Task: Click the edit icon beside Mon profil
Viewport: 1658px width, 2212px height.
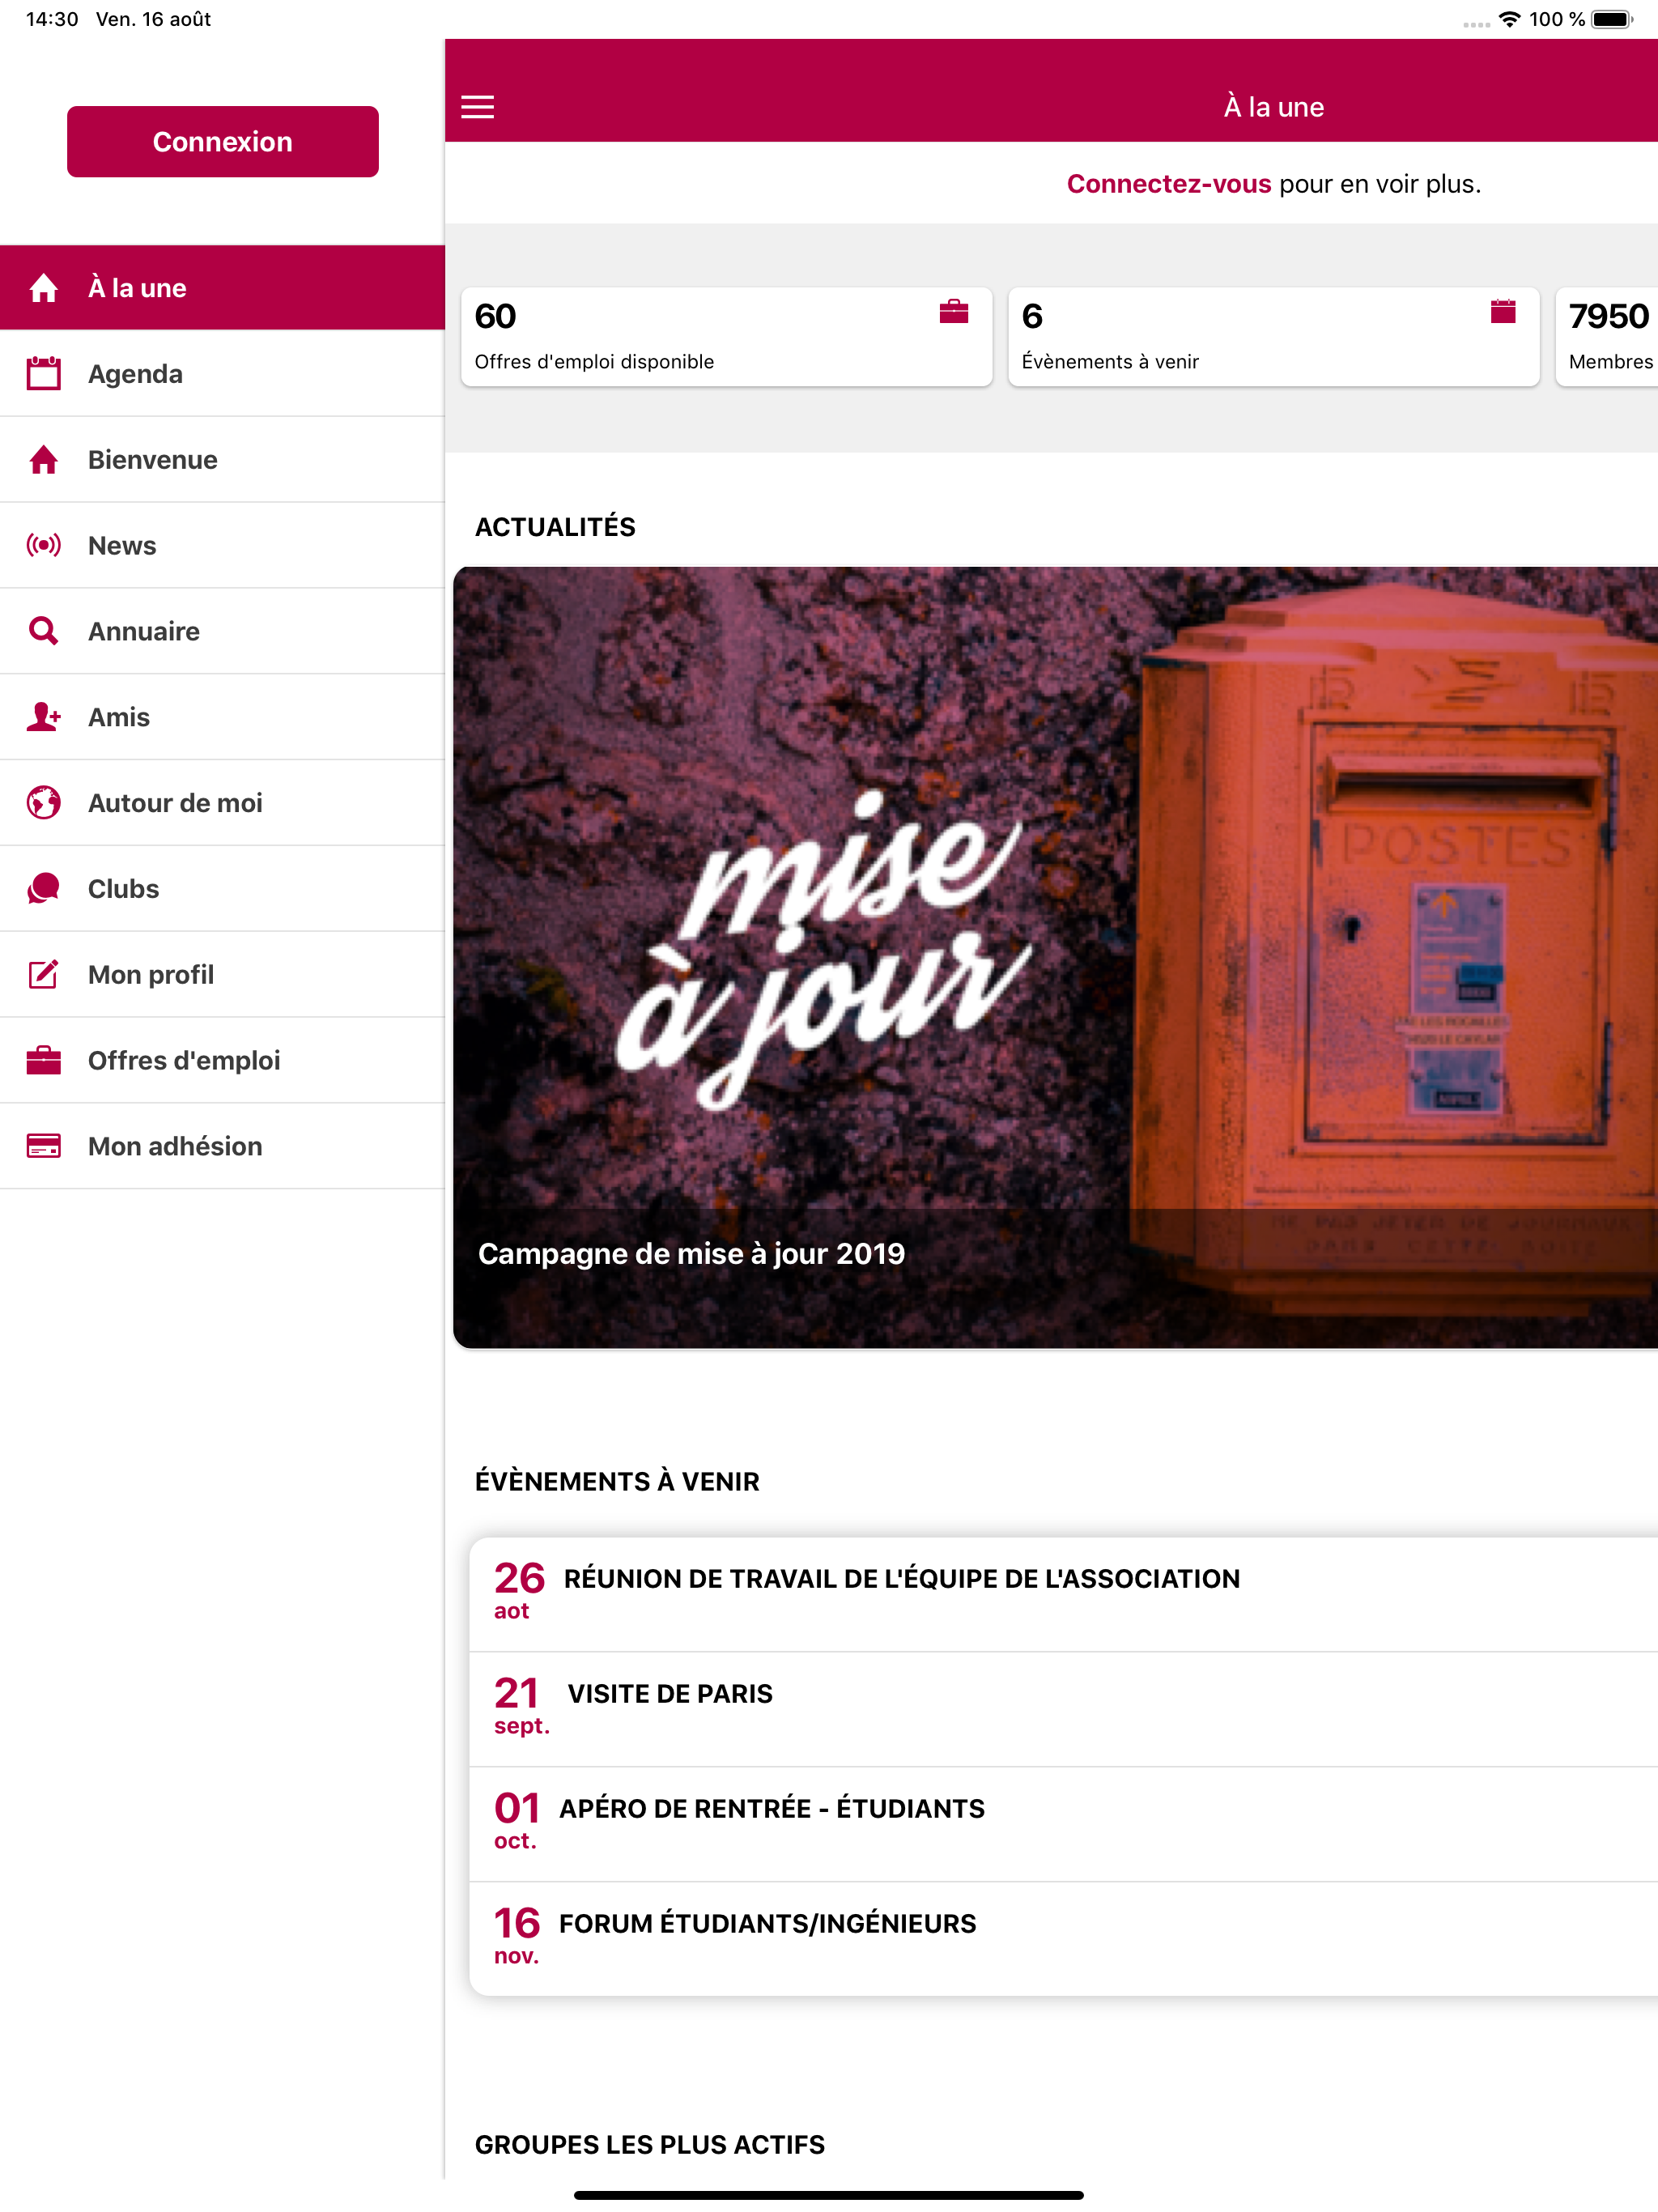Action: coord(43,974)
